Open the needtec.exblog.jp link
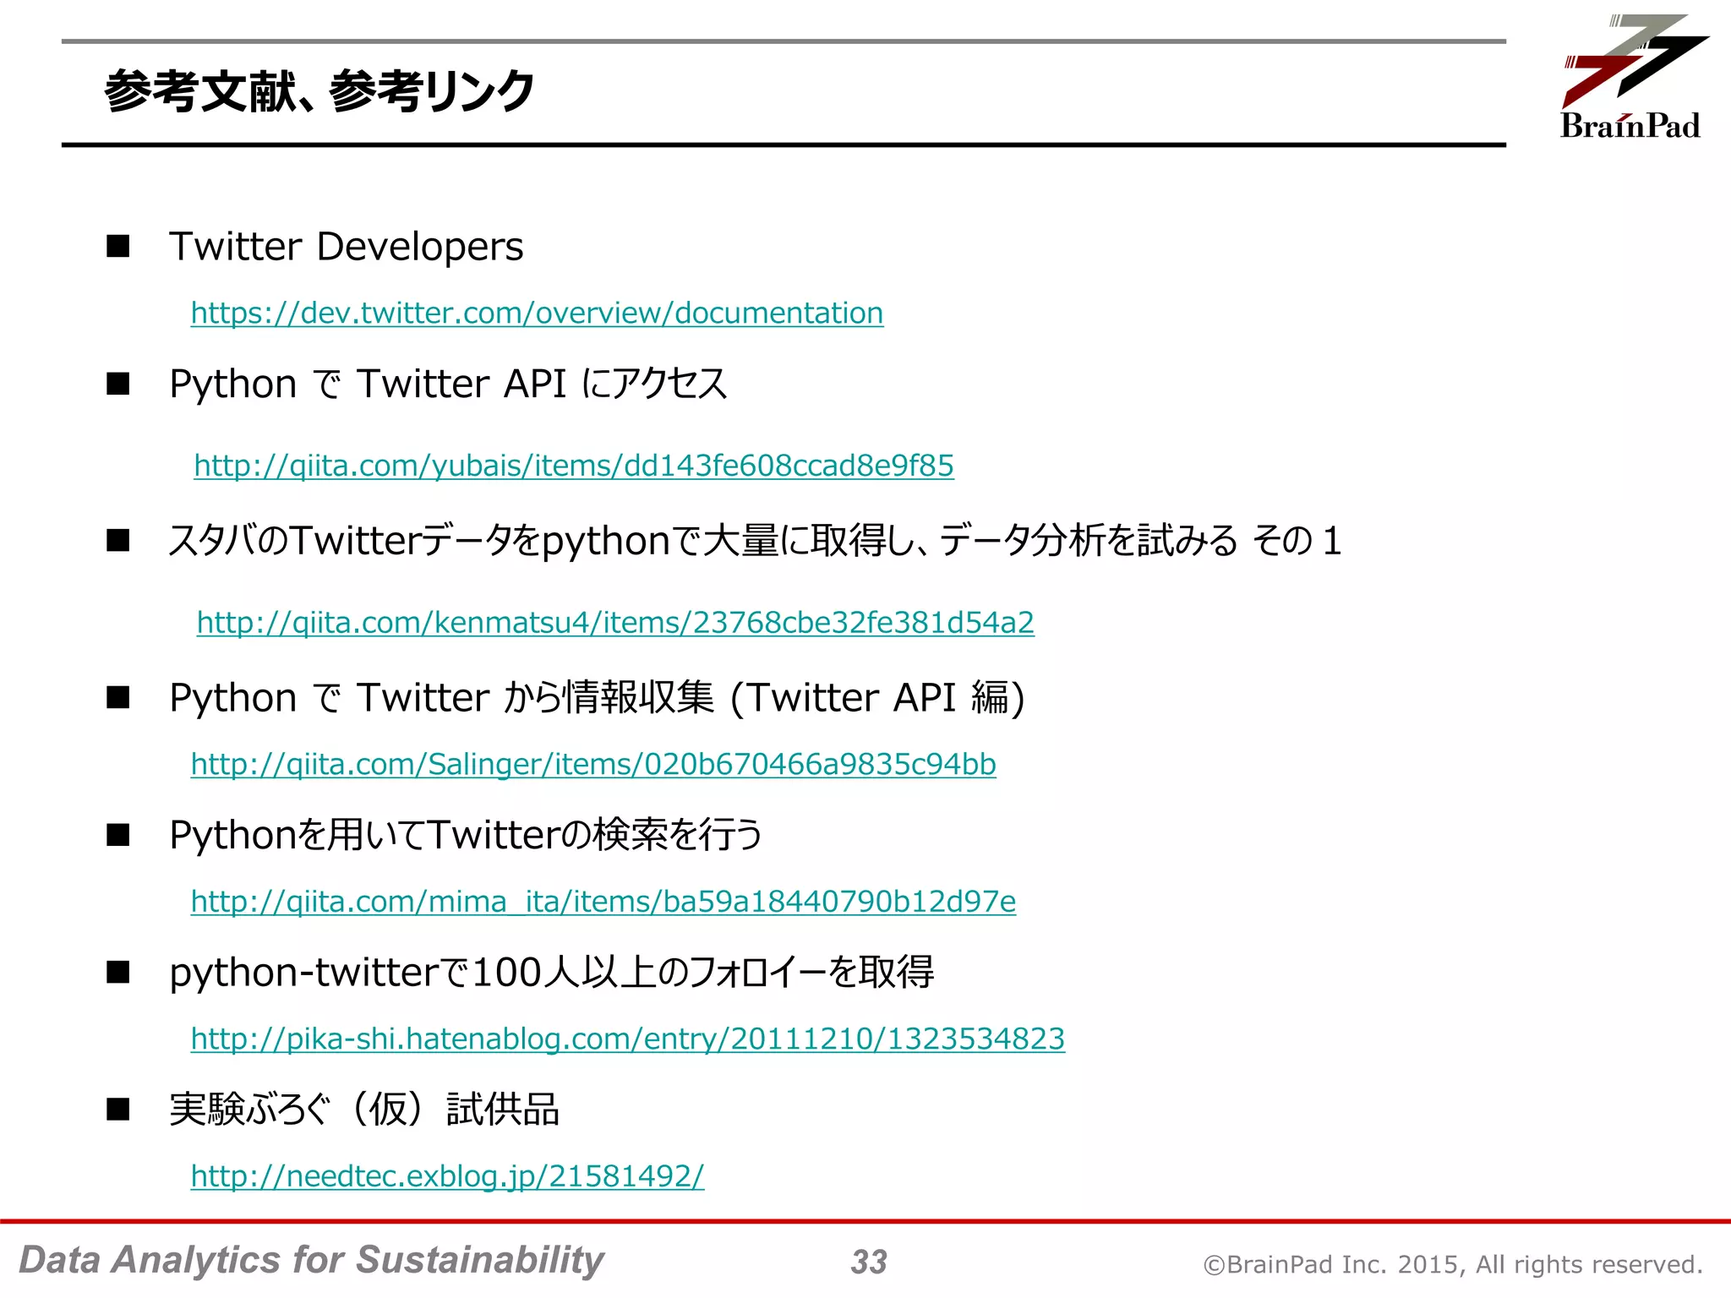This screenshot has width=1731, height=1298. (447, 1177)
